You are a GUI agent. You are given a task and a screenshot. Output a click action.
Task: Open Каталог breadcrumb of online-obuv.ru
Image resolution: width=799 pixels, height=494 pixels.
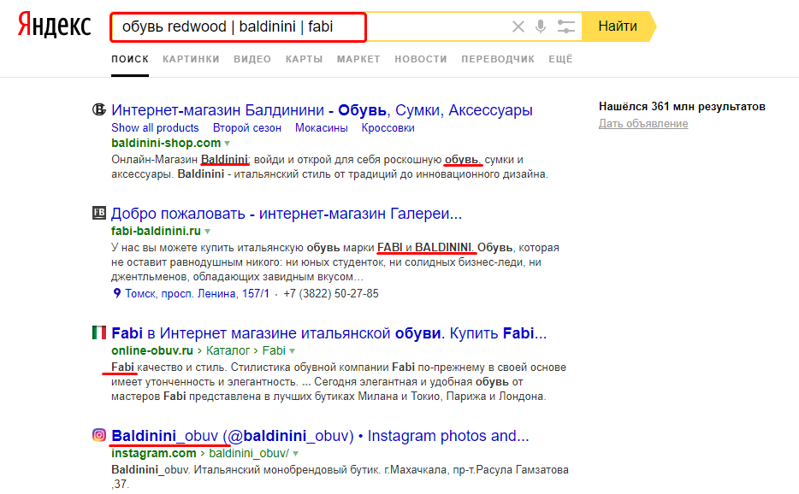[228, 351]
